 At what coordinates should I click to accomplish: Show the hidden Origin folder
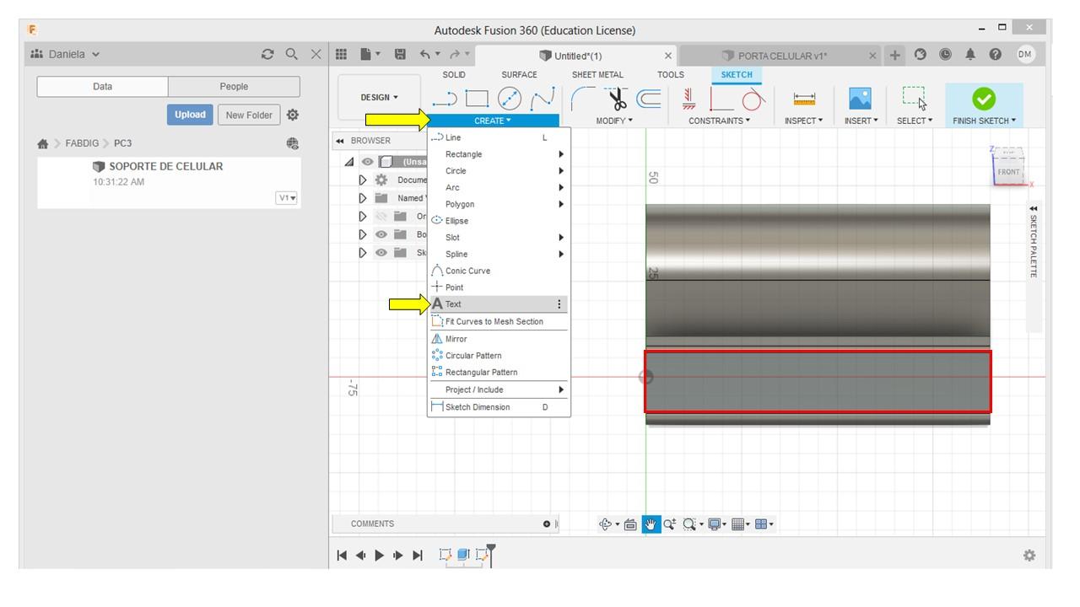pos(381,217)
